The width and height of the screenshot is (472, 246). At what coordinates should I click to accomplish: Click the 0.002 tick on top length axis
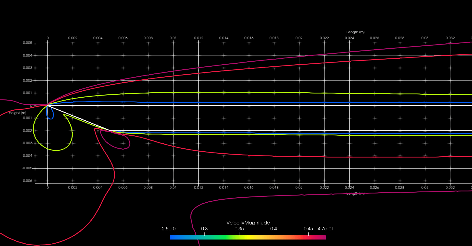coord(73,38)
